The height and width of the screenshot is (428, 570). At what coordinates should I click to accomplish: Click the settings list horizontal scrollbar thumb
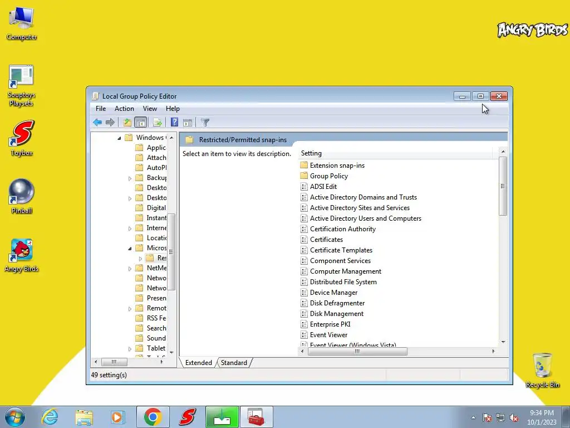coord(357,351)
